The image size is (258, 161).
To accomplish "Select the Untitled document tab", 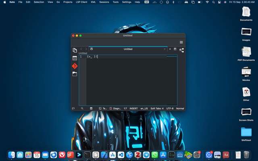I will click(127, 49).
